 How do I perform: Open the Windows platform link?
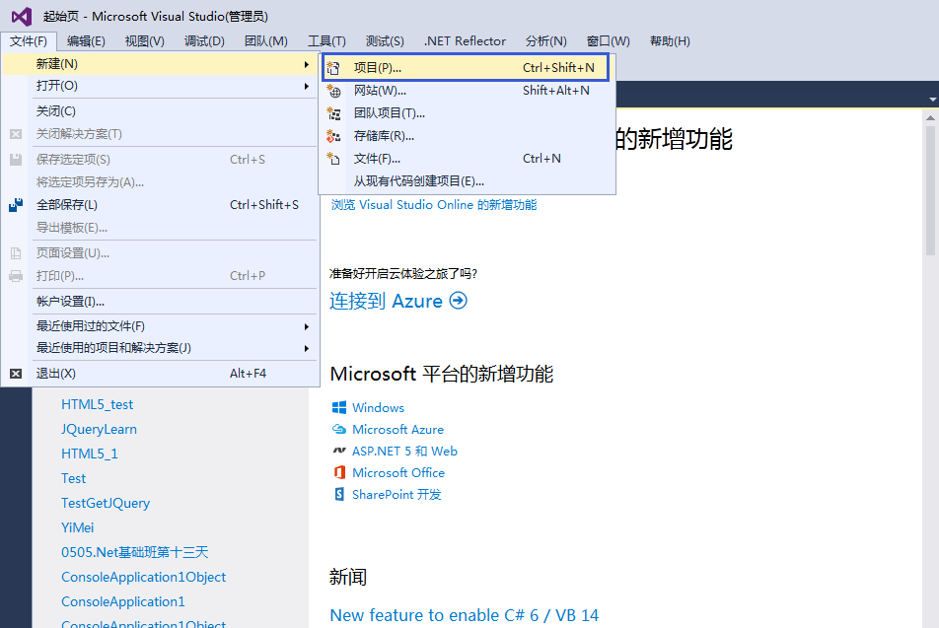coord(378,408)
